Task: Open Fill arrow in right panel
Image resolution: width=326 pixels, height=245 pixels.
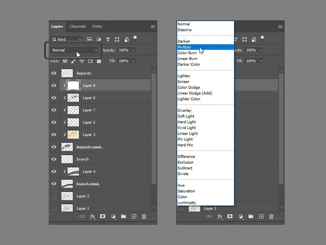Action: tap(261, 61)
